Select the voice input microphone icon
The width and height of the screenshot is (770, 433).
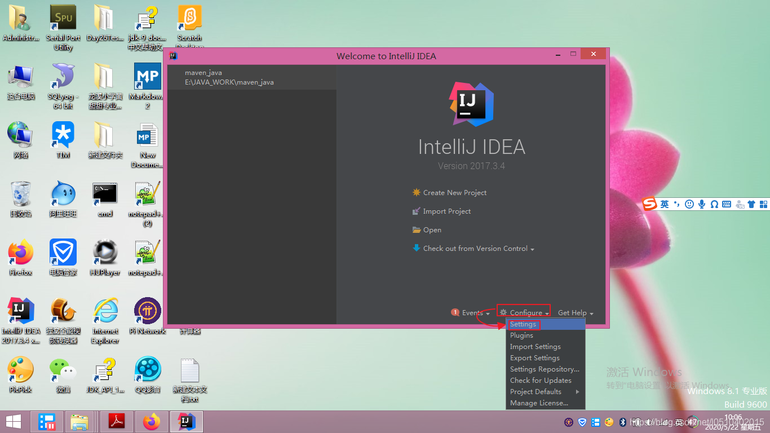coord(702,204)
